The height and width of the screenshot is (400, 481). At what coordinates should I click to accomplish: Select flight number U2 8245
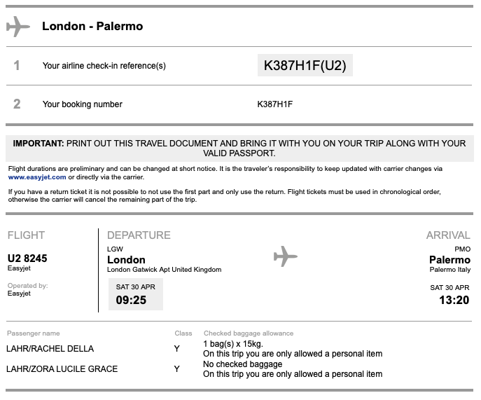pos(27,258)
